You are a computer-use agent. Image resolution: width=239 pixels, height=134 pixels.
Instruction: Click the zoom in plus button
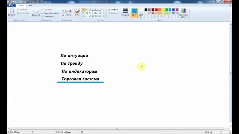click(230, 133)
